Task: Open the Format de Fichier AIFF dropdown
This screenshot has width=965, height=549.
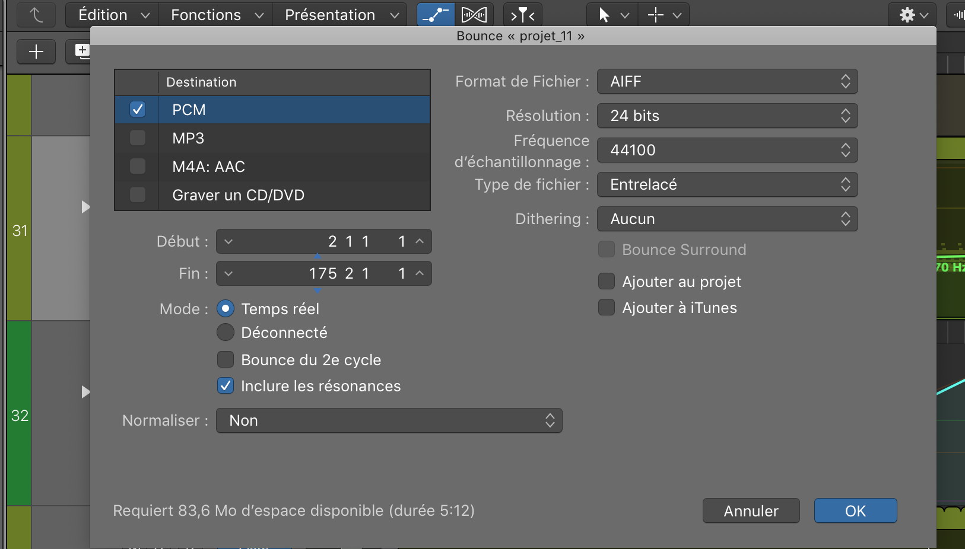Action: 727,81
